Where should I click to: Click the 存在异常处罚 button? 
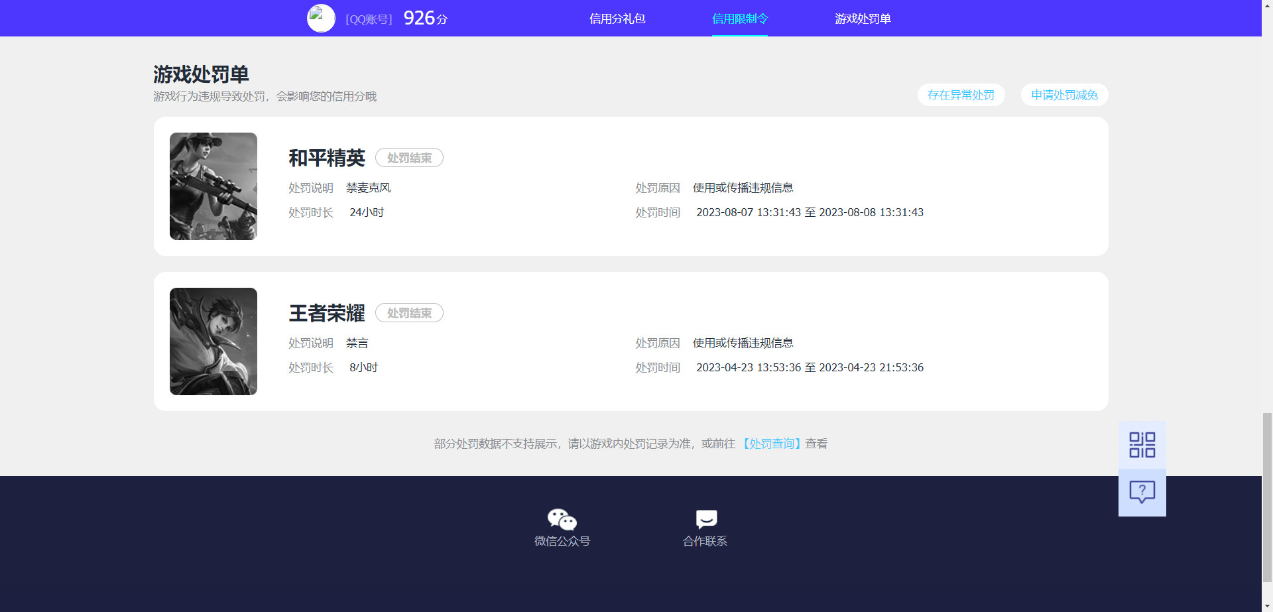click(x=961, y=95)
